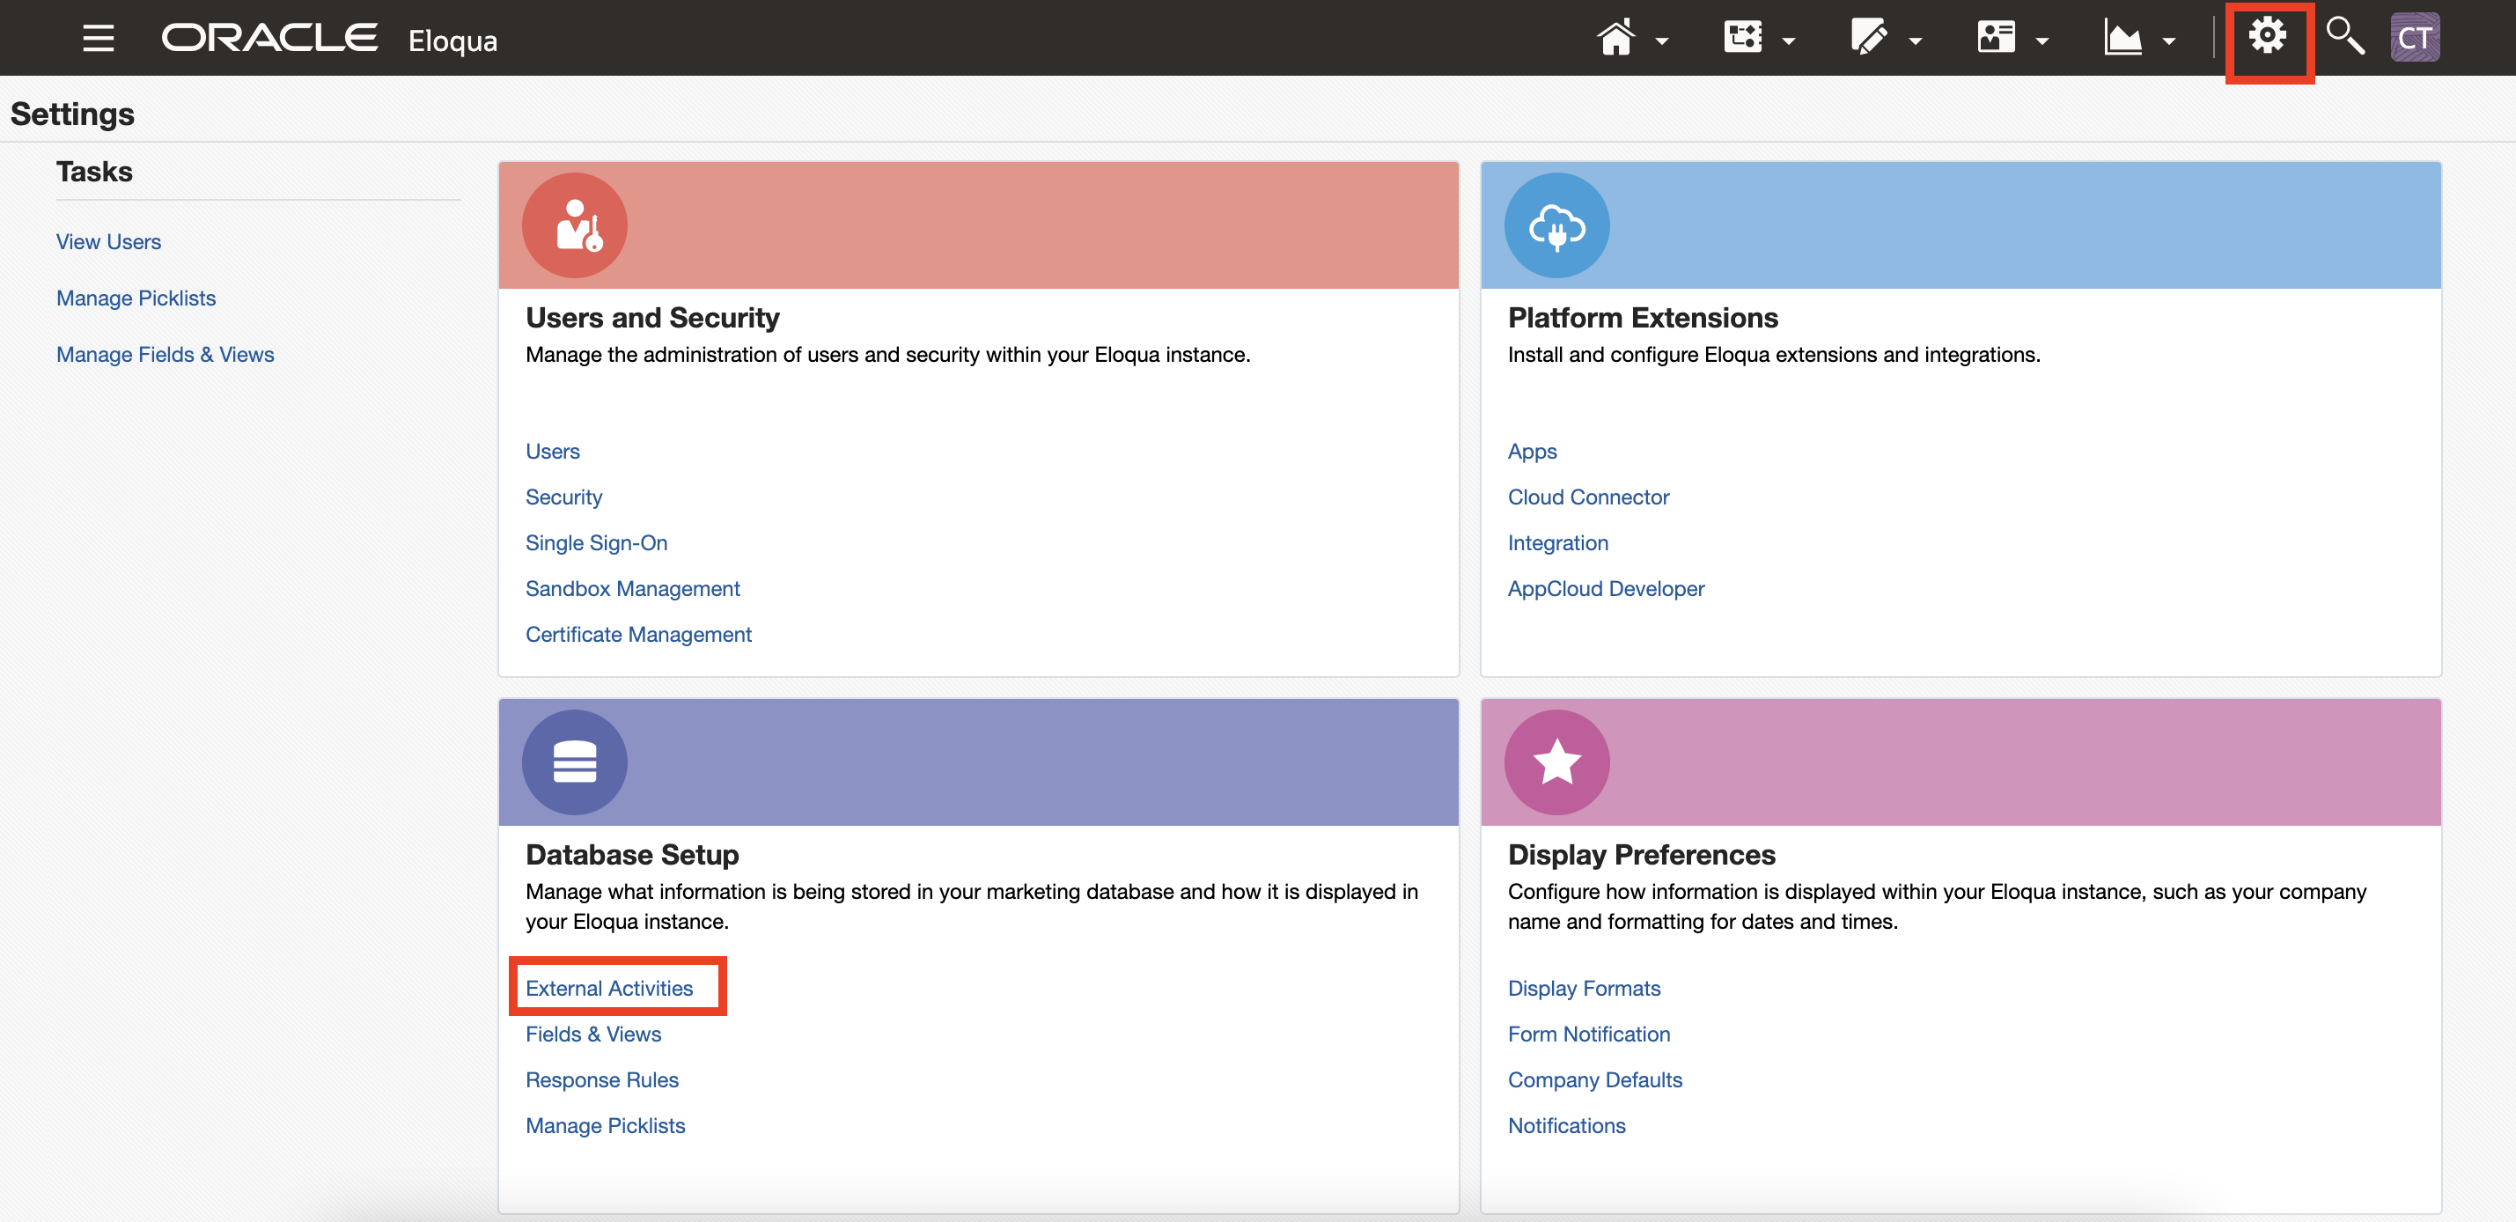Open the Security link
Image resolution: width=2516 pixels, height=1222 pixels.
tap(563, 497)
